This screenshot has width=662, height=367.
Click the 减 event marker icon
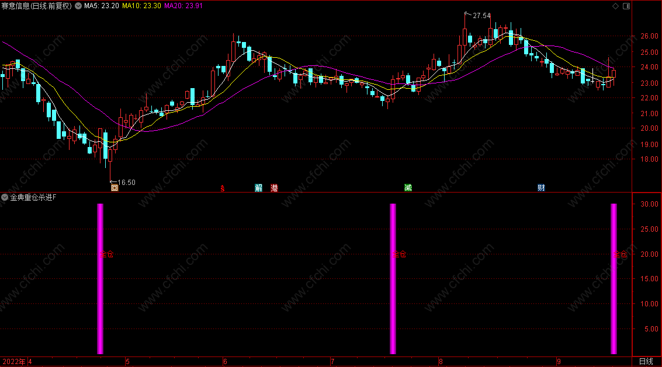408,188
